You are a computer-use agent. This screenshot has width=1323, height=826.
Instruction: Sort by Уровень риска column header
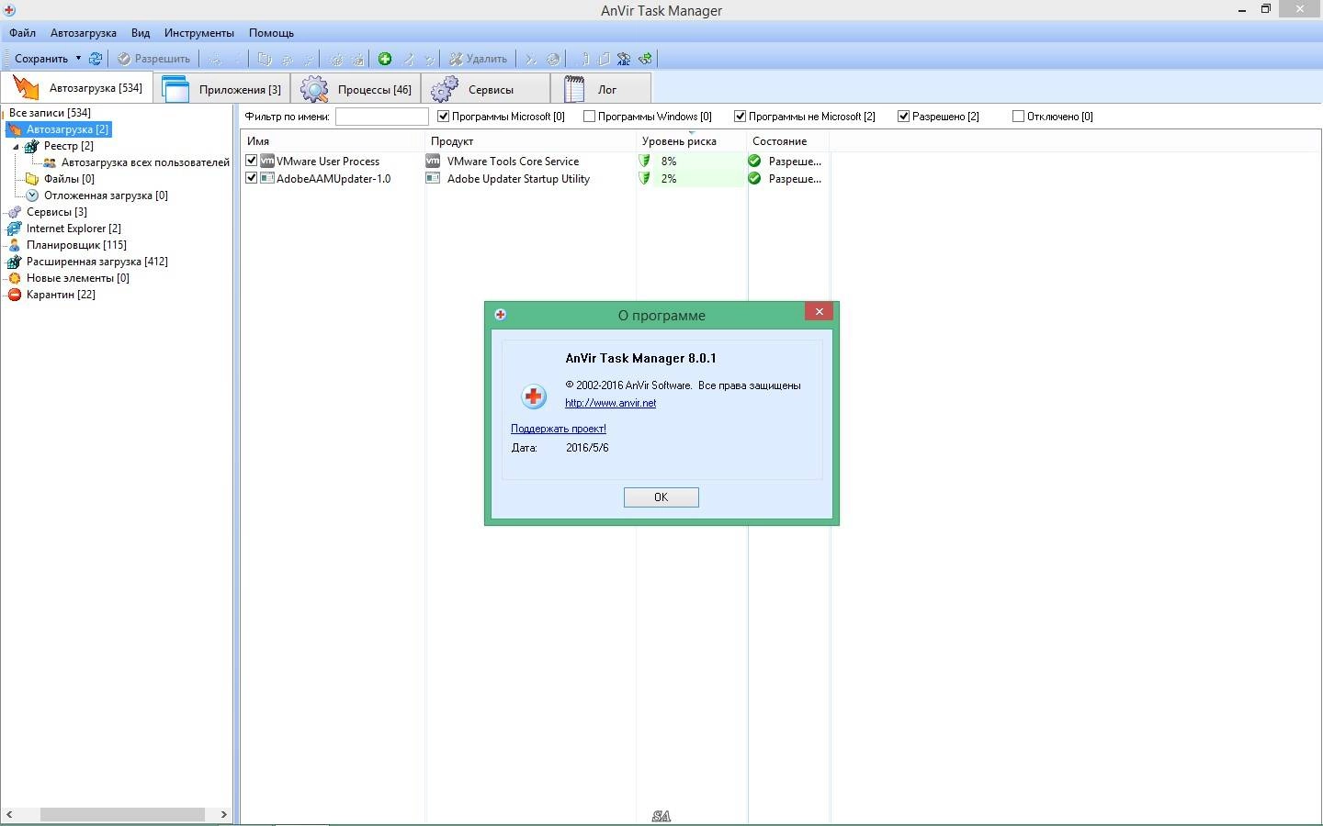click(692, 141)
